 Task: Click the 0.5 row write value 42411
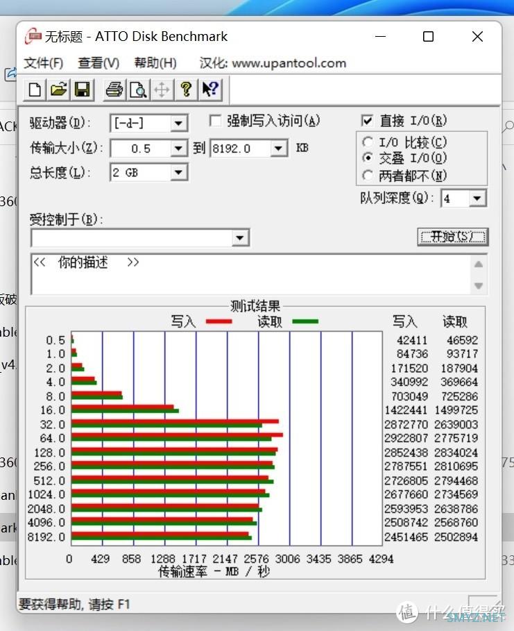(x=412, y=340)
